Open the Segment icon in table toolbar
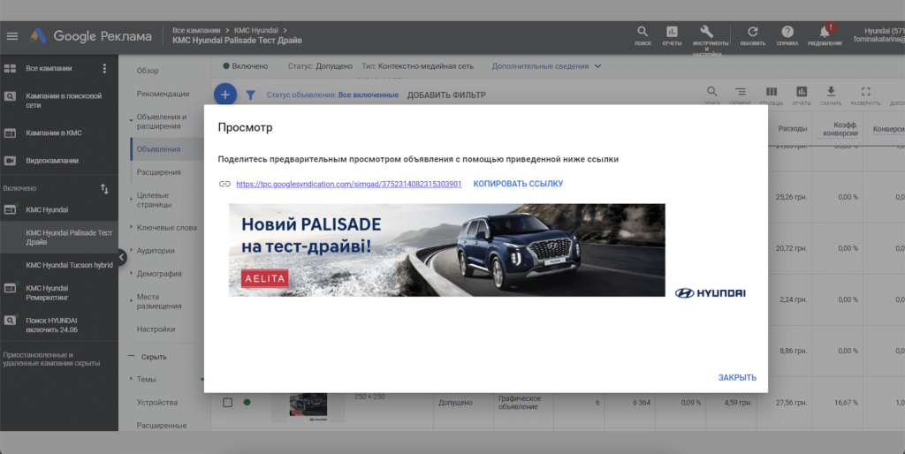Screen dimensions: 905x454 click(740, 94)
